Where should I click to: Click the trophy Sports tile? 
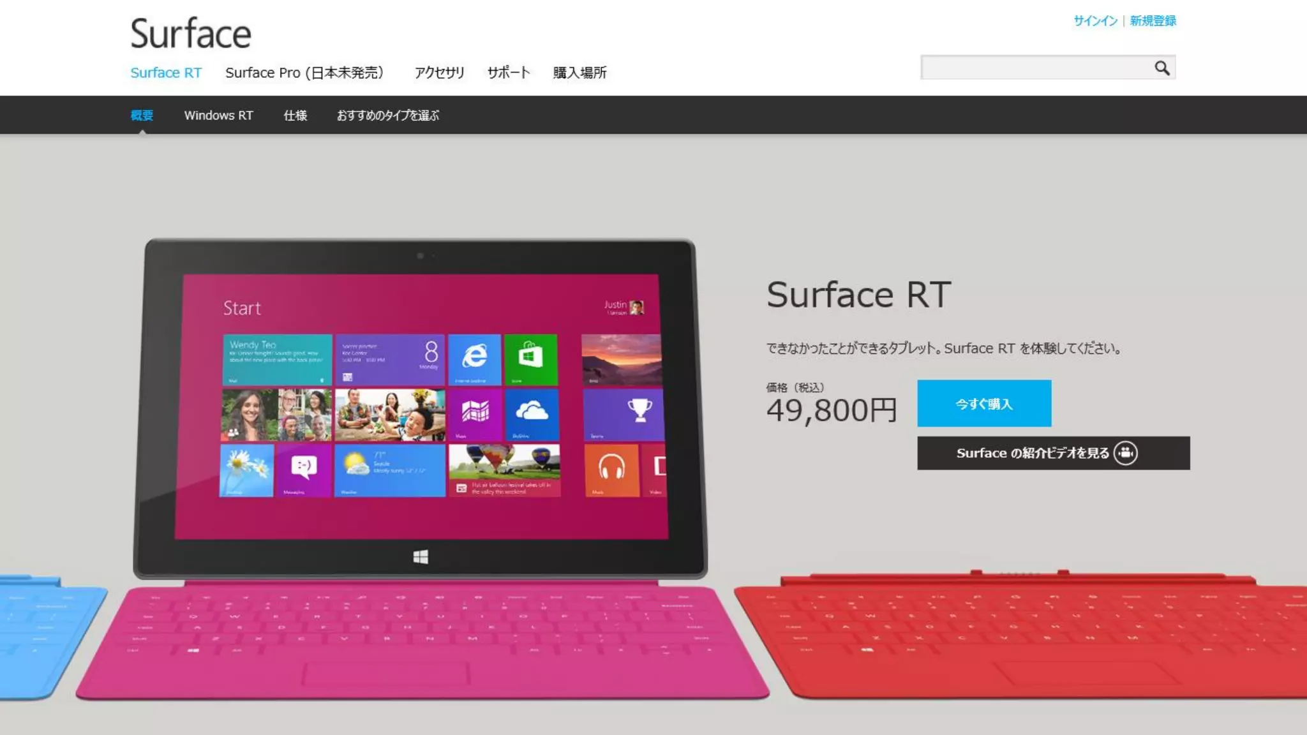tap(624, 415)
